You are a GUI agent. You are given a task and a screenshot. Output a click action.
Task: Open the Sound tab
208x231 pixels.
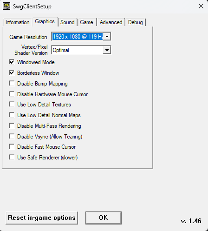coord(67,22)
